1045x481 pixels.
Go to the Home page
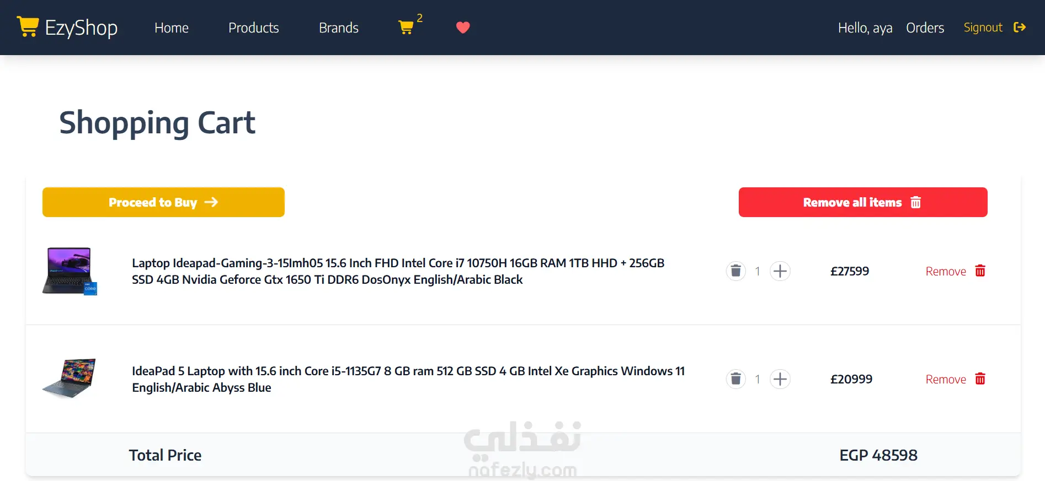(x=172, y=28)
